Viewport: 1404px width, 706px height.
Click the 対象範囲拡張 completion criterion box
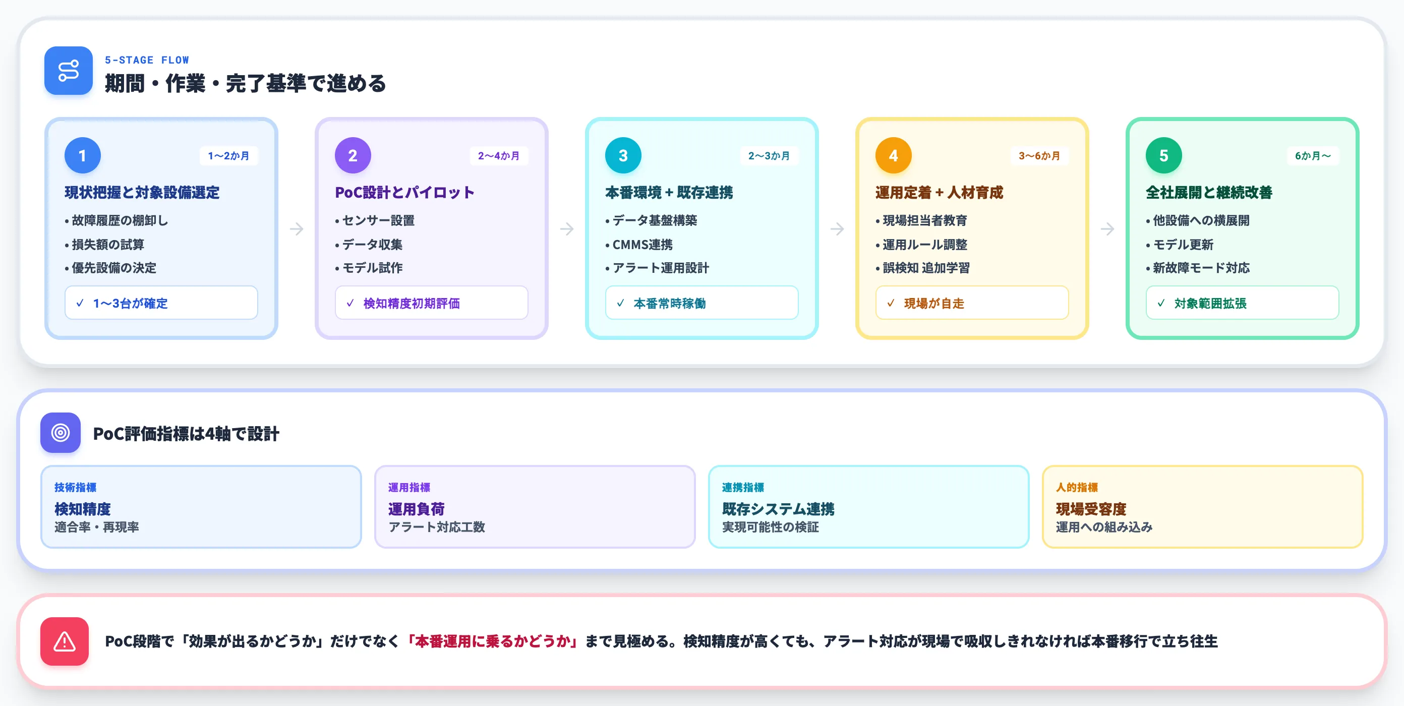pos(1243,303)
